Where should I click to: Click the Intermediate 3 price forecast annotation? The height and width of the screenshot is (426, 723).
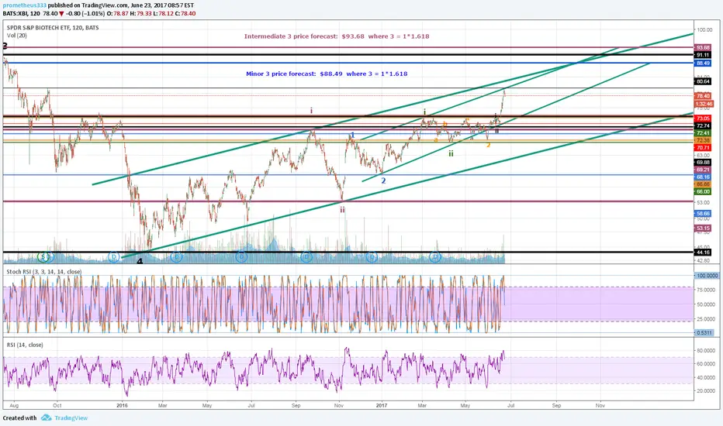(337, 36)
